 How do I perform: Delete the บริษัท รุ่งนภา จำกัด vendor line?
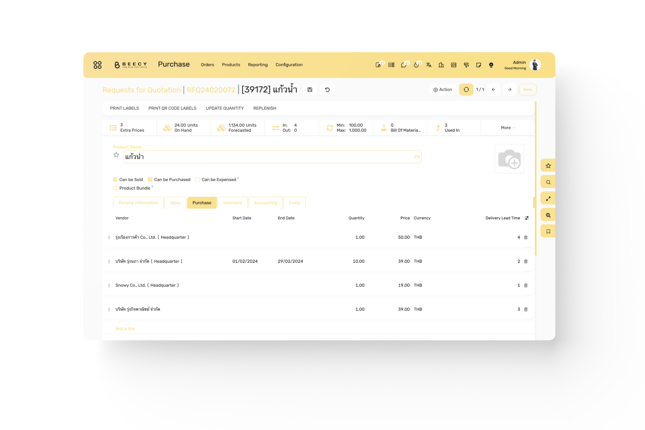(526, 261)
